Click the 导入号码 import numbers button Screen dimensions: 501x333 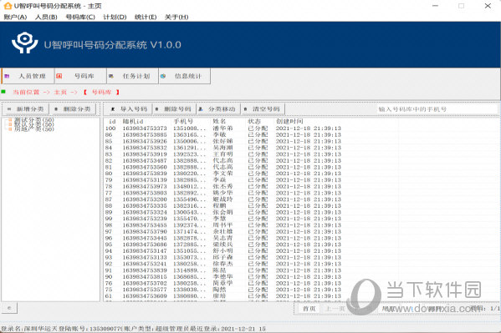pyautogui.click(x=129, y=109)
